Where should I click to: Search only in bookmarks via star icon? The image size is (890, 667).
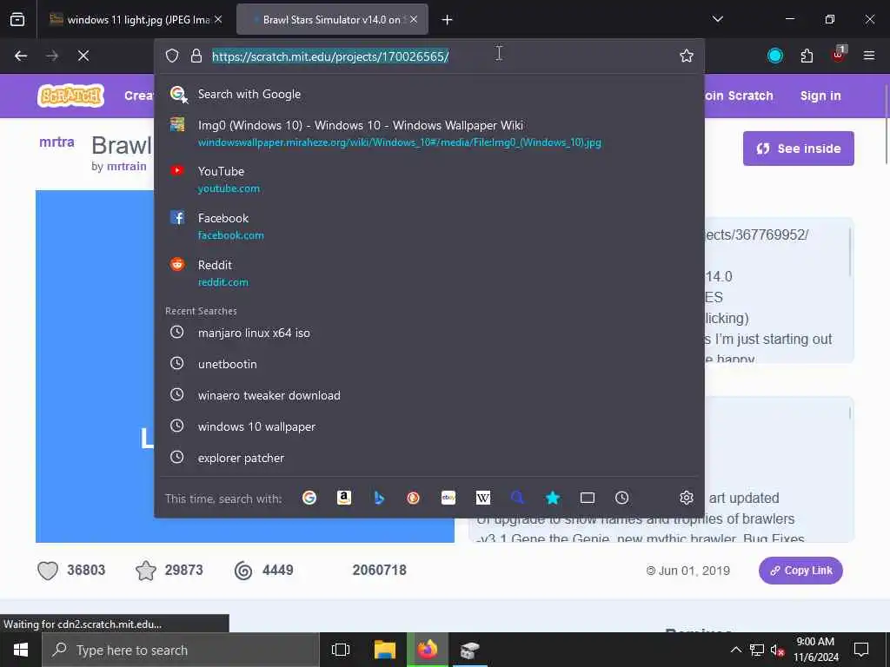pyautogui.click(x=553, y=498)
